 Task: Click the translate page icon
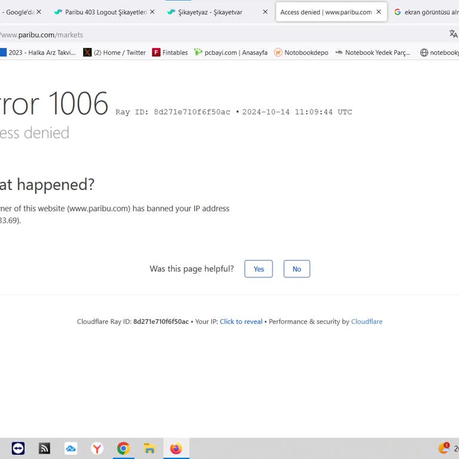click(454, 34)
